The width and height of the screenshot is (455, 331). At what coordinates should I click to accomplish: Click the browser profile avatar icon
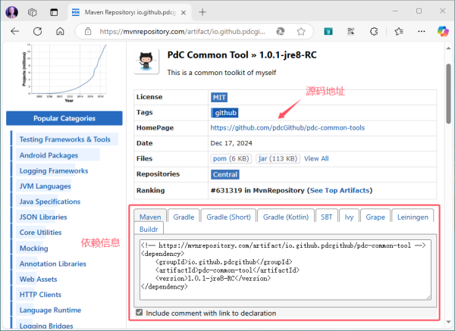pos(11,12)
